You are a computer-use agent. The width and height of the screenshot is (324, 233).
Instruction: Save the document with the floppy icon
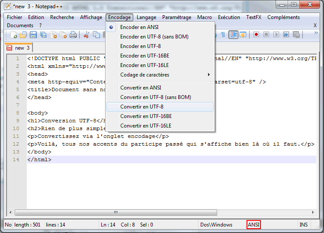click(33, 35)
